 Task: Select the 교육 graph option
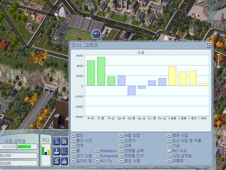click(121, 146)
